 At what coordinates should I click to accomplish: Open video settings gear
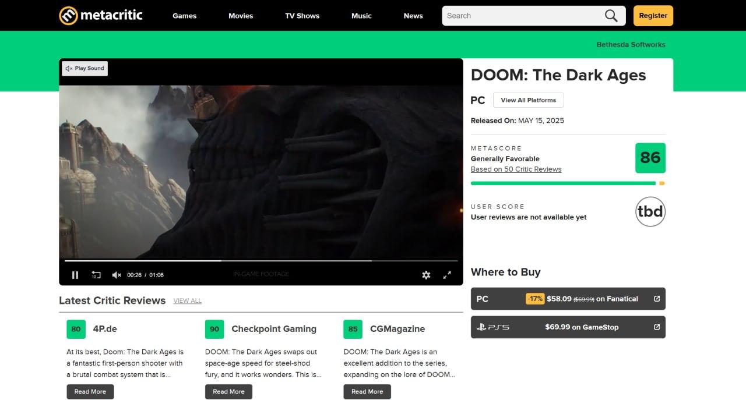click(426, 275)
